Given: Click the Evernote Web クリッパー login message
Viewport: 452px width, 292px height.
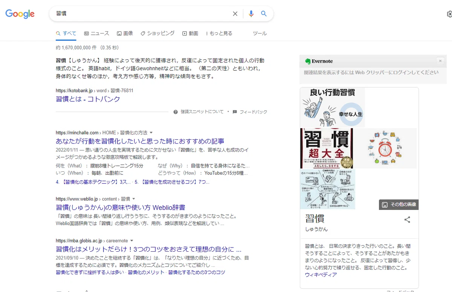Looking at the screenshot, I should click(371, 73).
